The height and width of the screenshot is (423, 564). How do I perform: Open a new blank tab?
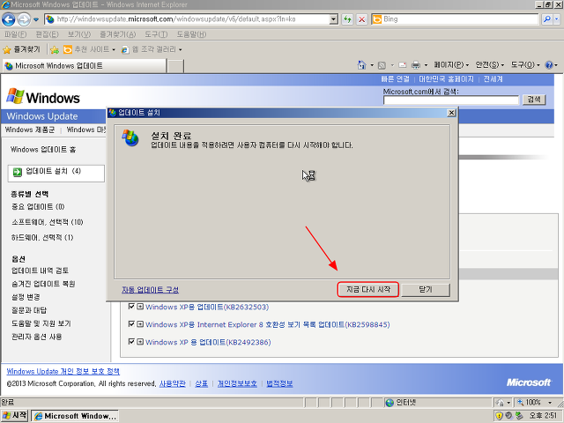click(176, 66)
